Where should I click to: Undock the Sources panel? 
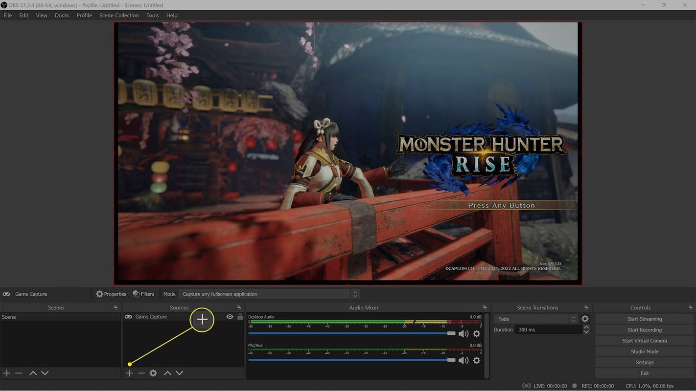click(x=239, y=307)
